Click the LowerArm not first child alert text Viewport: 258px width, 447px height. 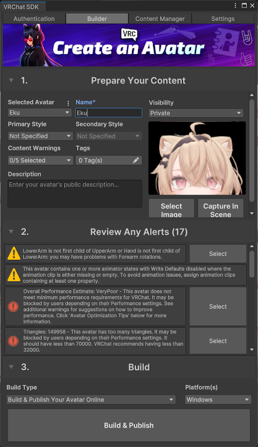pos(101,254)
